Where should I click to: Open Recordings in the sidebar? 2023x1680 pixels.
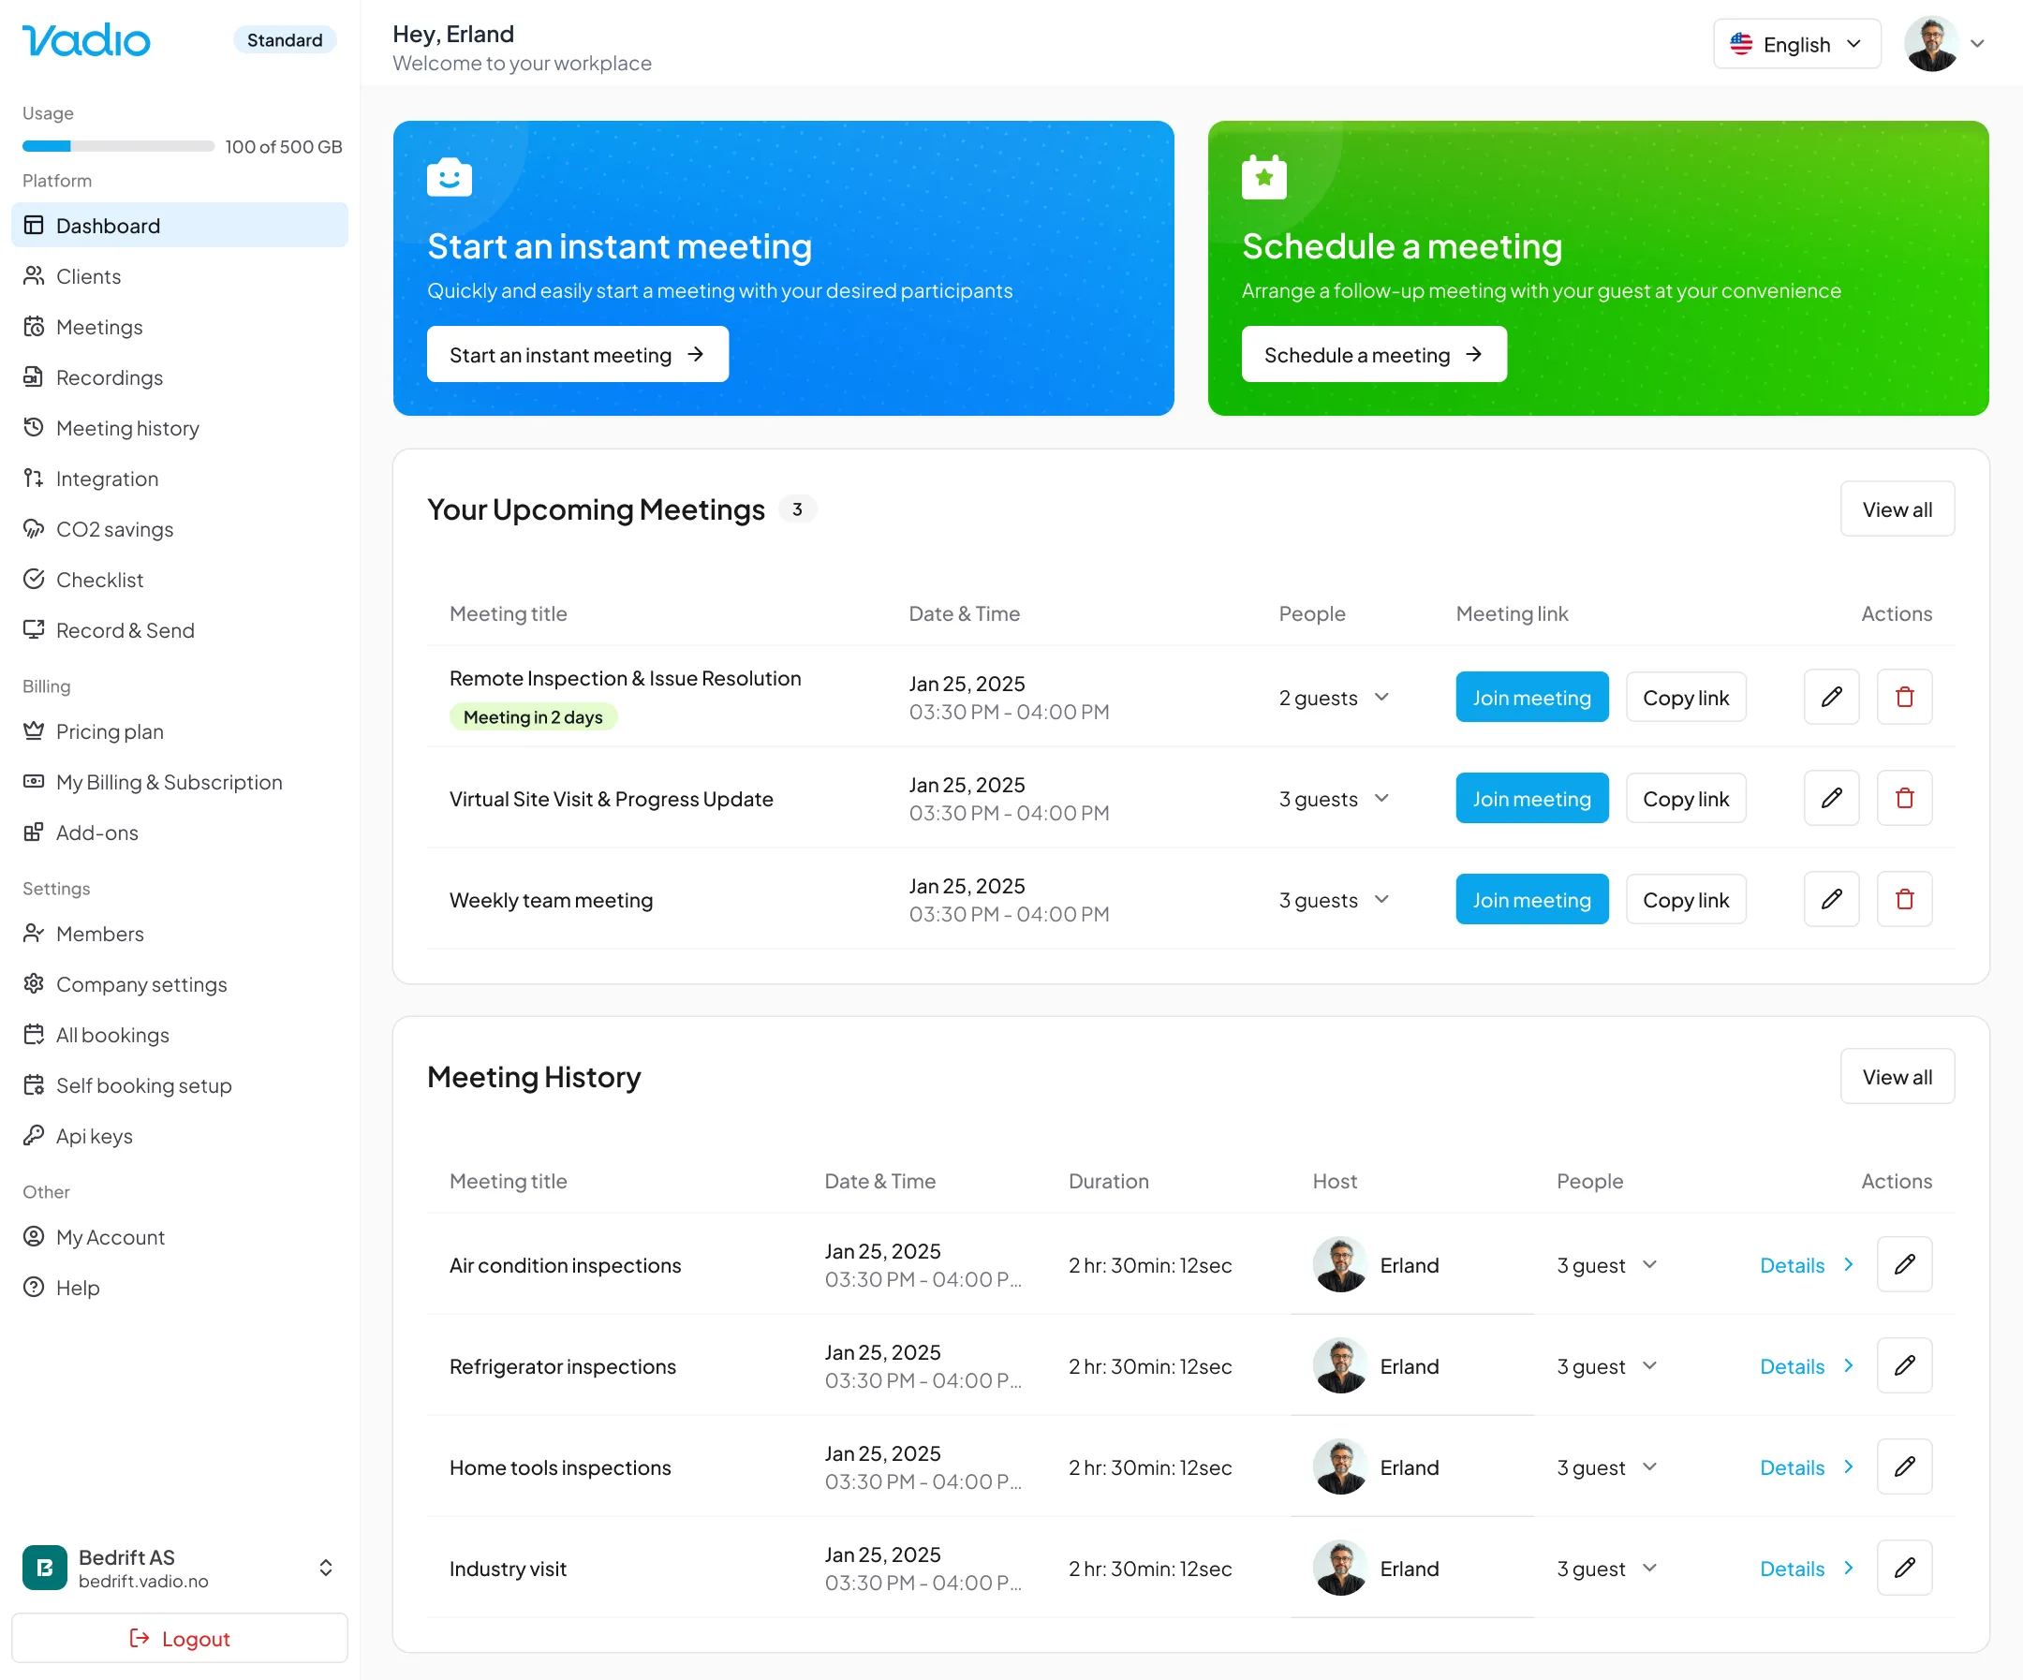pyautogui.click(x=109, y=377)
